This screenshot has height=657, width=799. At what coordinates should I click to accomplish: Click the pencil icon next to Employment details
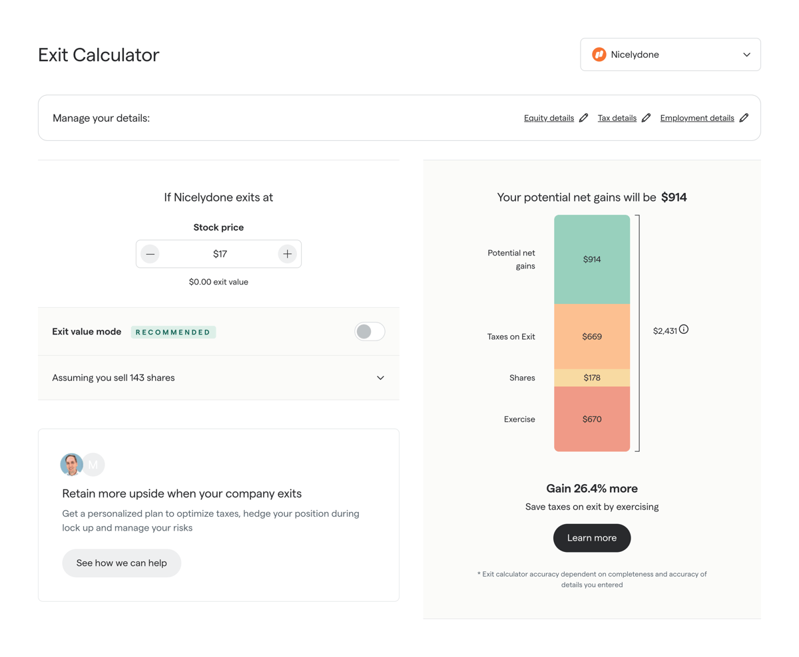[744, 118]
